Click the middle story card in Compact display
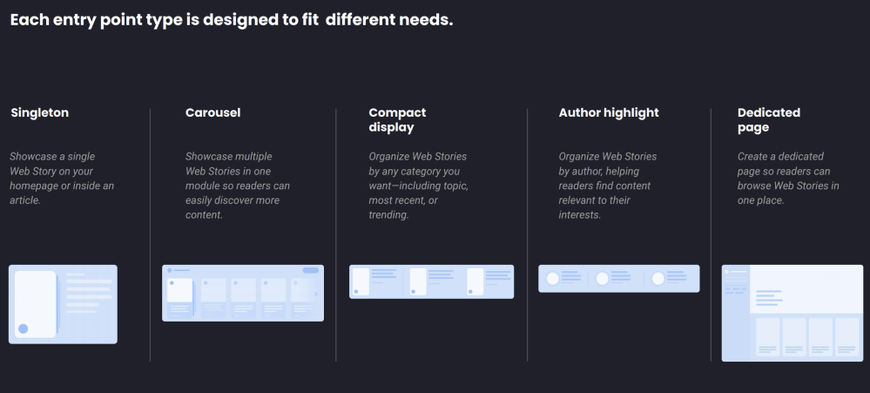Image resolution: width=870 pixels, height=393 pixels. point(418,281)
